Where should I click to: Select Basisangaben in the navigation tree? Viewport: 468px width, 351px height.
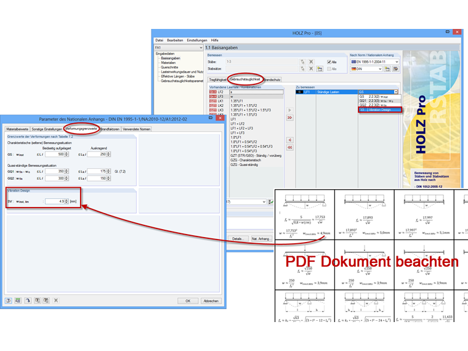pyautogui.click(x=171, y=58)
